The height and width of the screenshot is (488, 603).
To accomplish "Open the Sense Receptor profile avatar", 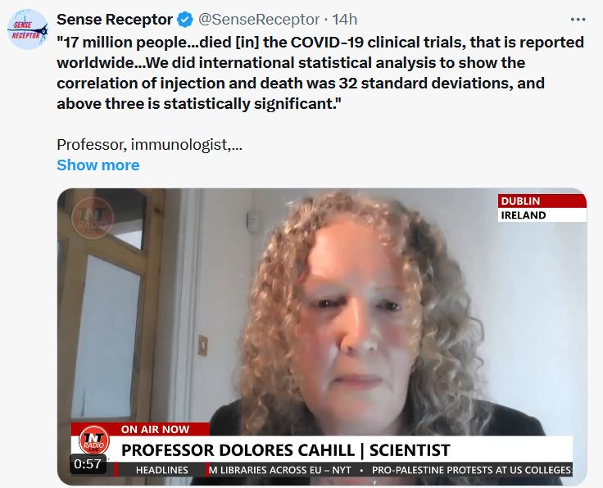I will (x=28, y=29).
